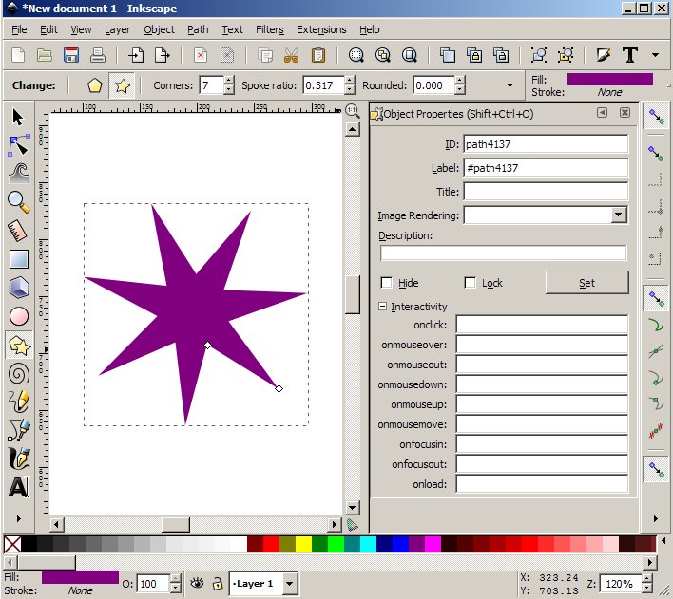
Task: Pick the yellow swatch in palette
Action: pyautogui.click(x=303, y=544)
